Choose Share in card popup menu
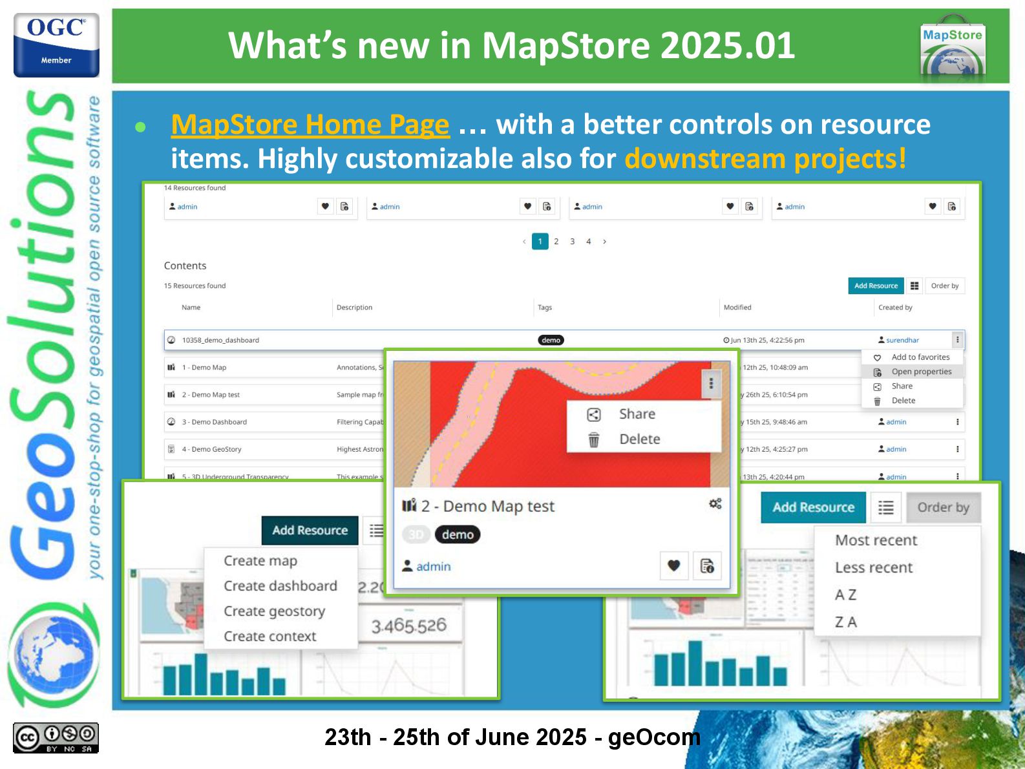Viewport: 1025px width, 769px height. tap(644, 414)
